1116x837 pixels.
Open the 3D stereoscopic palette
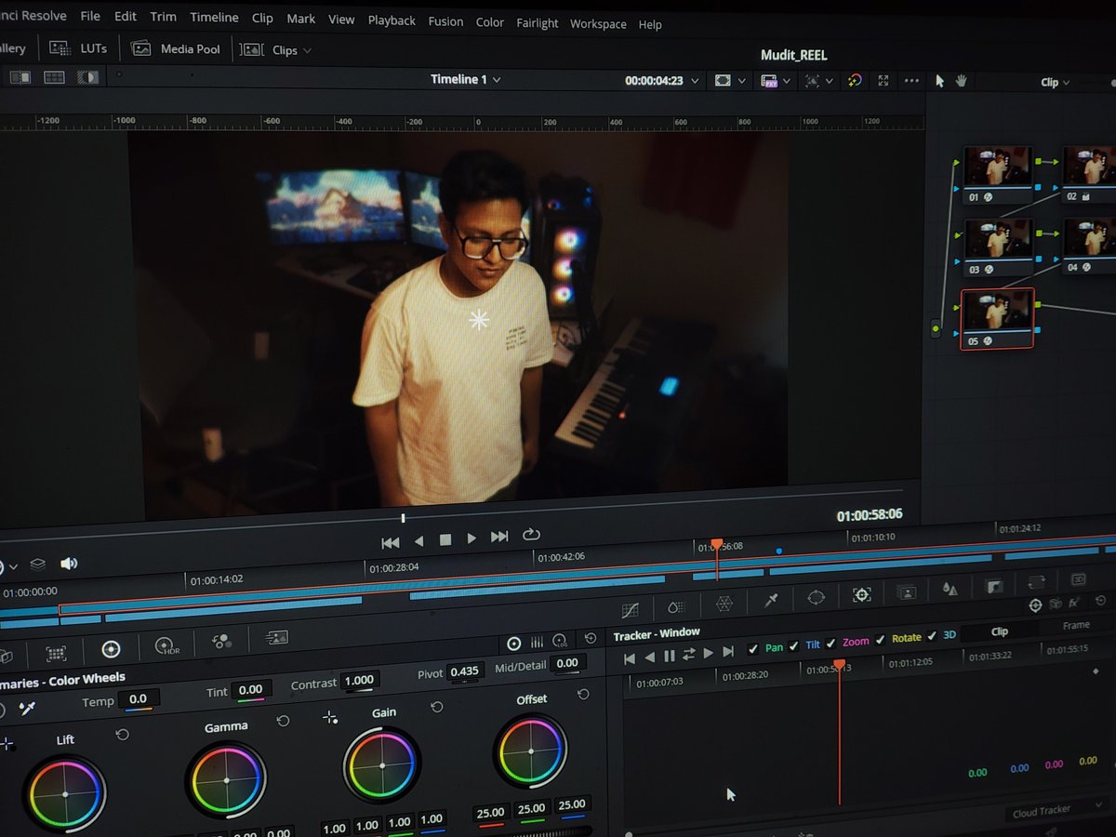point(1078,579)
